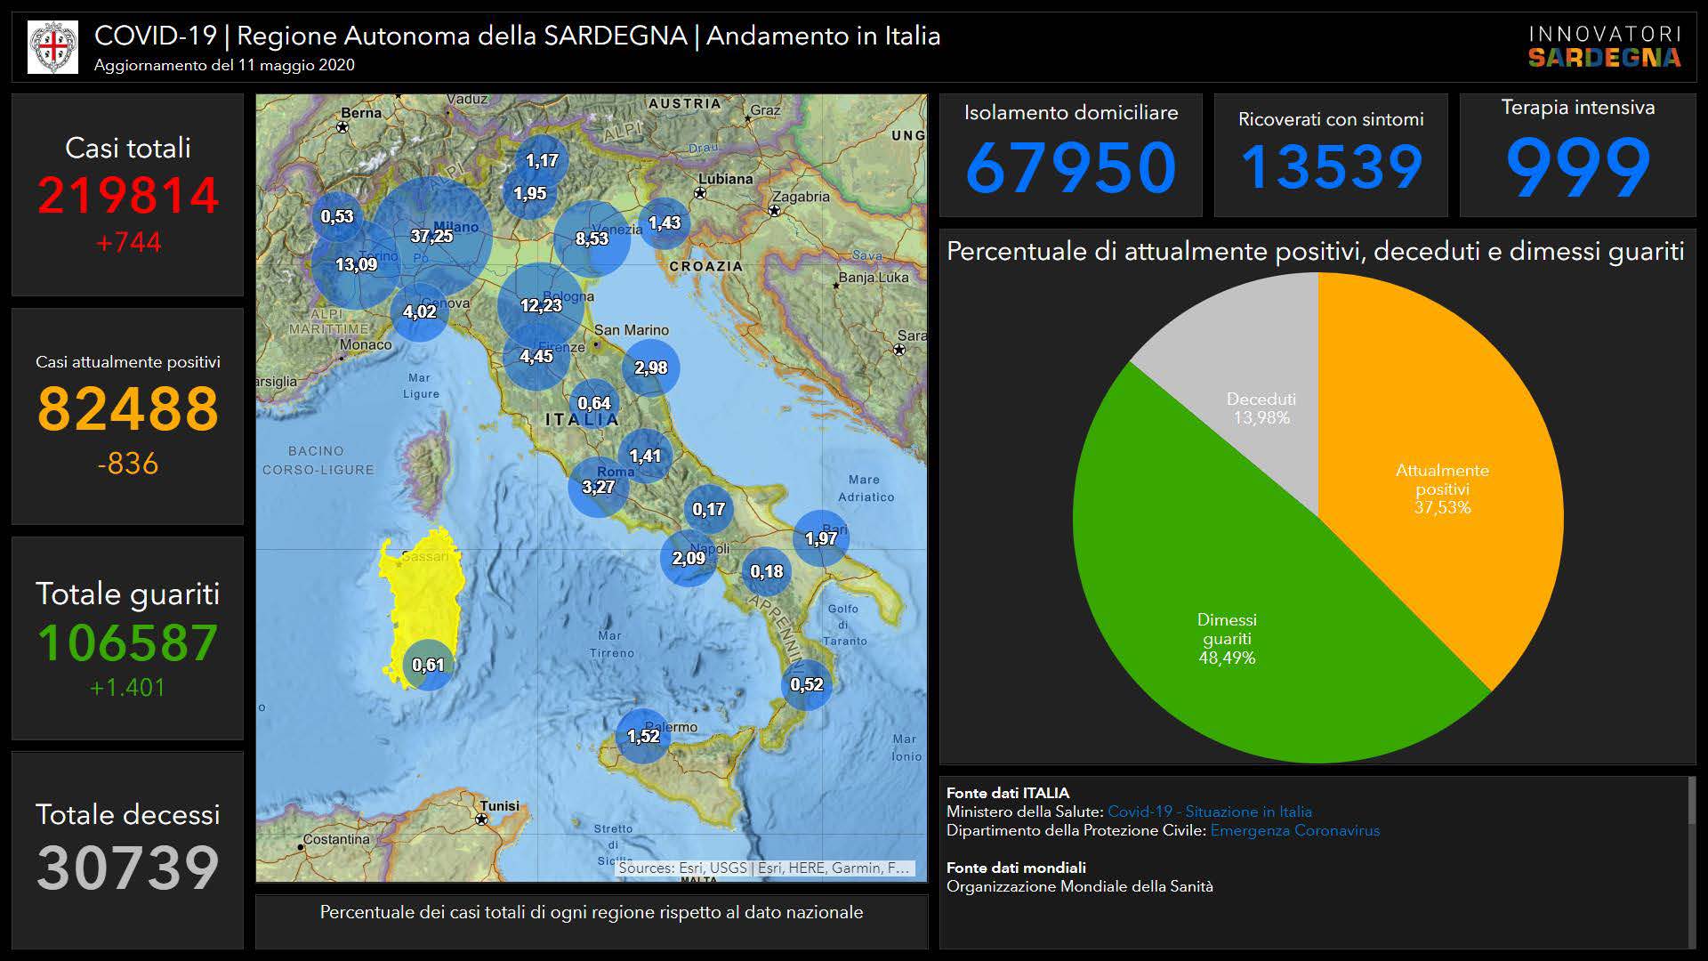Open the Covid-19 Situazione in Italia link
The height and width of the screenshot is (961, 1708).
coord(1209,812)
